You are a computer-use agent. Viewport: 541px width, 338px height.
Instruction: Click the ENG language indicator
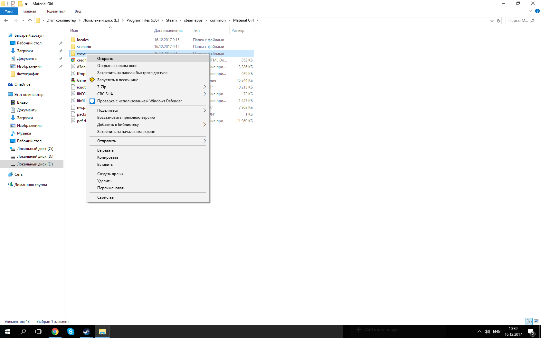click(x=497, y=332)
